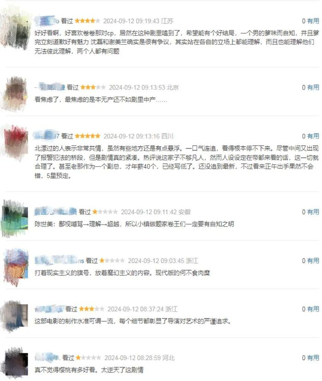Open timestamp 2024-09-12 09:13:53 of Beijing review

(137, 87)
